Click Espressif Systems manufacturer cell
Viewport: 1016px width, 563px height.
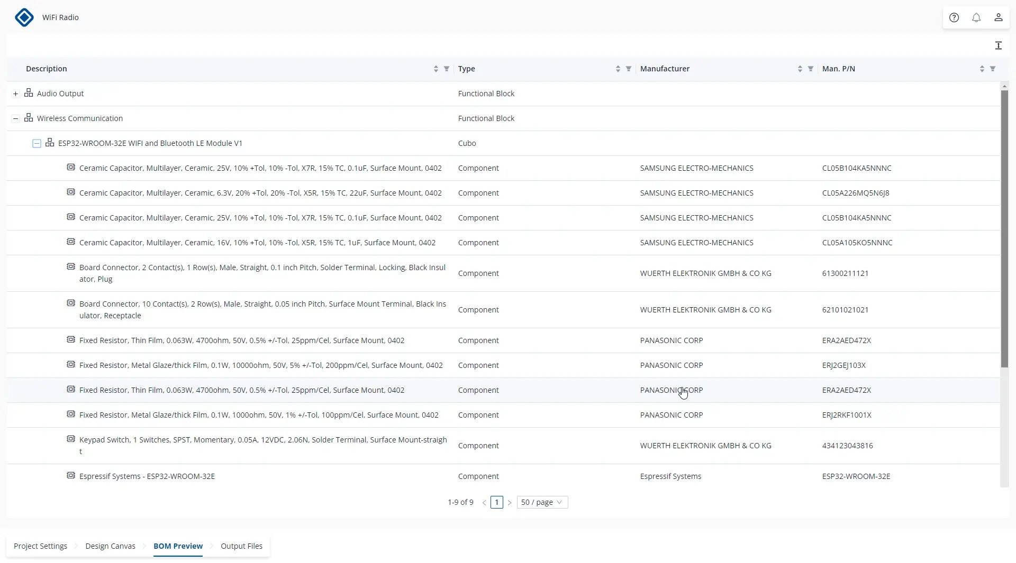670,476
